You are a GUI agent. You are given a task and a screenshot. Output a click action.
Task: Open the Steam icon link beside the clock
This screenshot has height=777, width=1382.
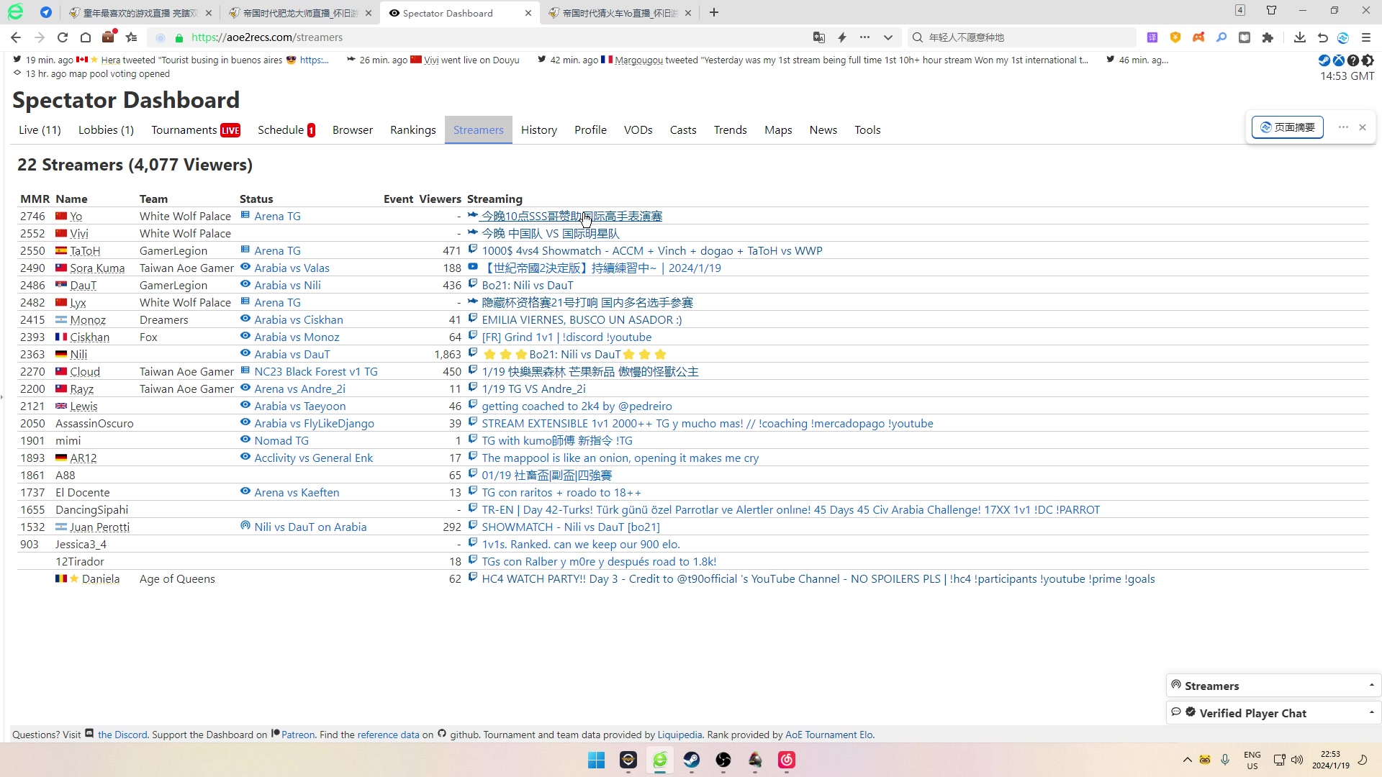[x=1324, y=60]
